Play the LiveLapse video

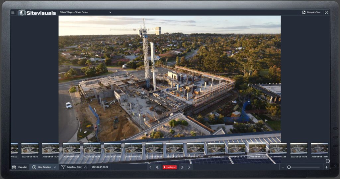[170, 167]
